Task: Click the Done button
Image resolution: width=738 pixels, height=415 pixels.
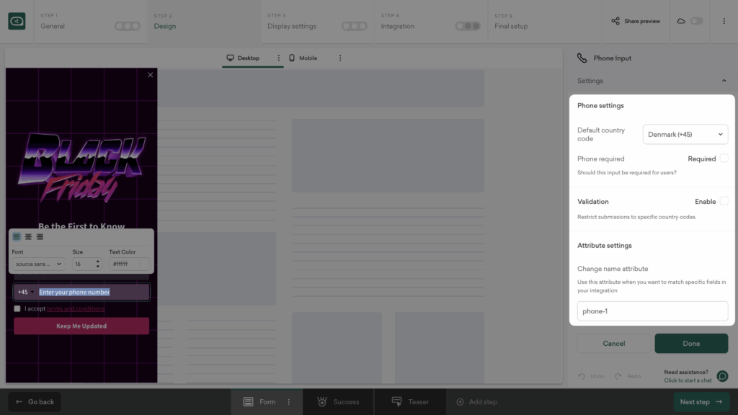Action: [691, 344]
